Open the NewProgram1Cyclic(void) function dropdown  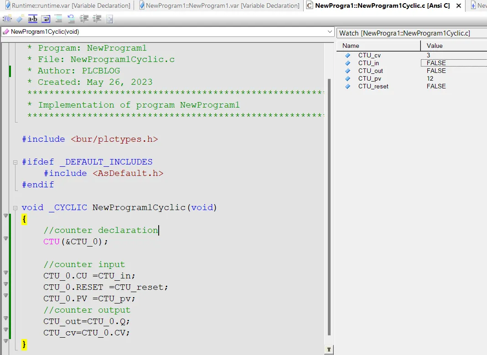pos(330,31)
